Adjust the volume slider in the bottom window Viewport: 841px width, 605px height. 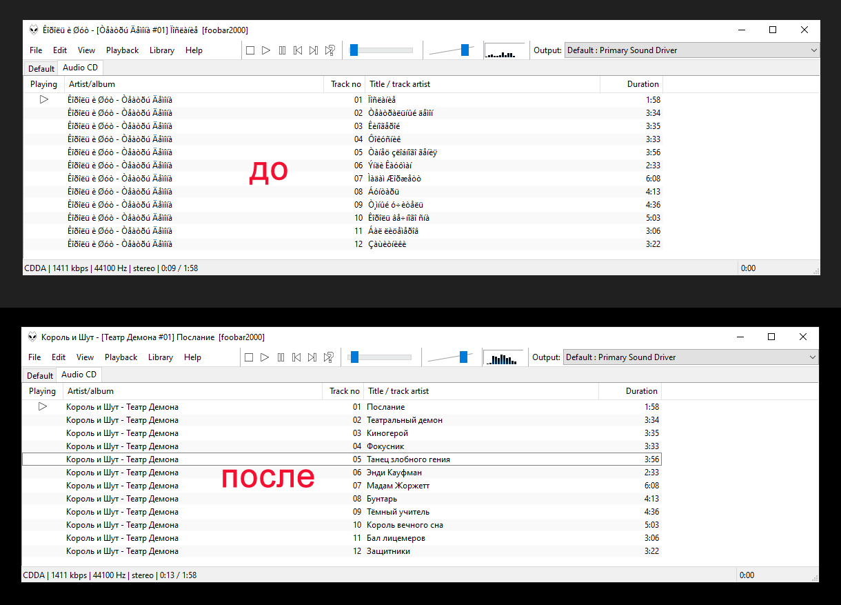[x=450, y=357]
